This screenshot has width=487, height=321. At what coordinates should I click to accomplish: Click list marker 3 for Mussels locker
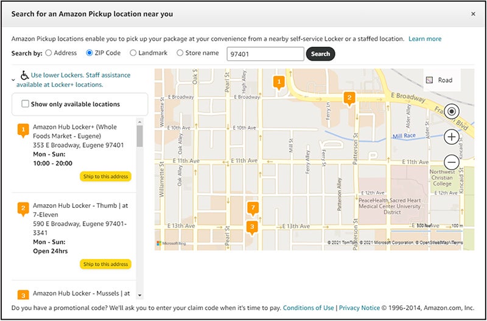23,295
